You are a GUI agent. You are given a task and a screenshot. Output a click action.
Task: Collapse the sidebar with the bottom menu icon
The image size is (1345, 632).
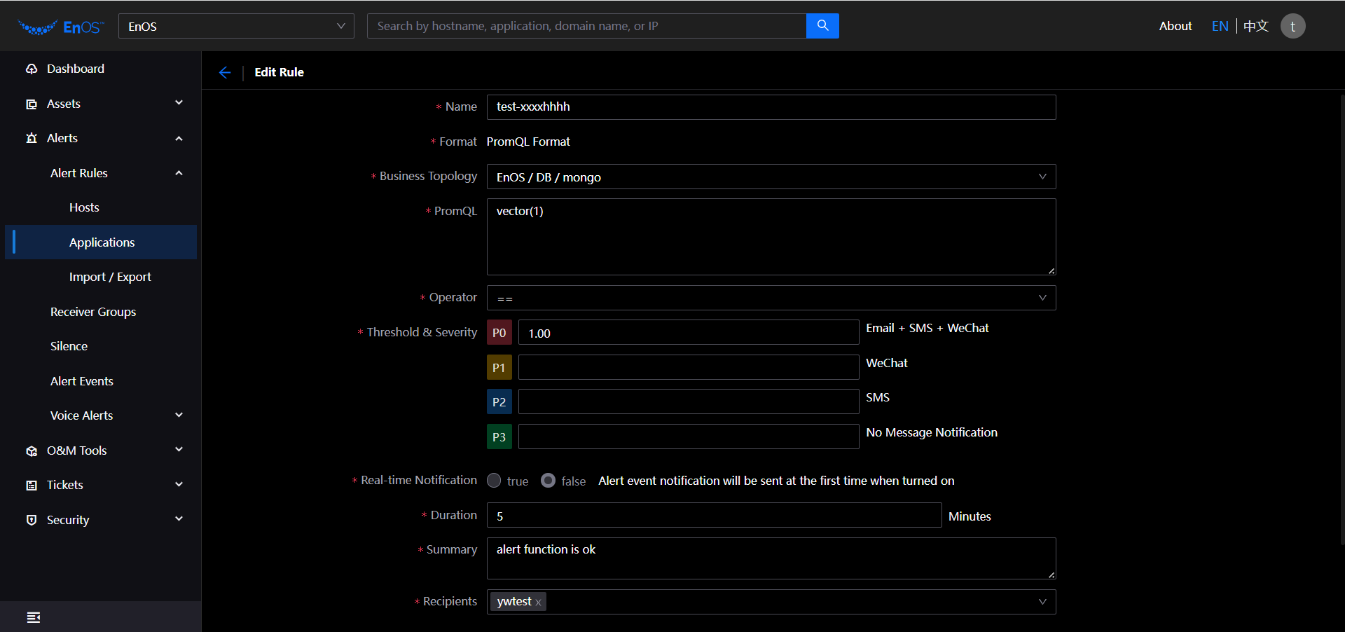click(33, 617)
